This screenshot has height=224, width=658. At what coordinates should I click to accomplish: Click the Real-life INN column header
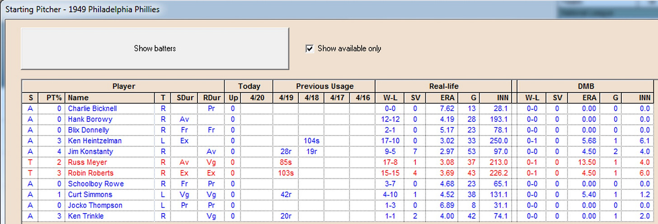(496, 98)
